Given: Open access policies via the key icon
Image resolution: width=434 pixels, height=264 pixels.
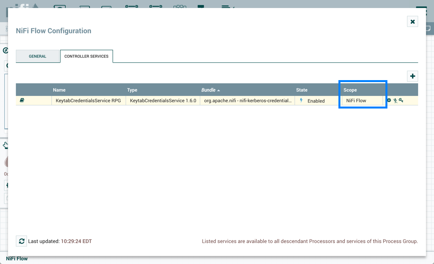Looking at the screenshot, I should tap(401, 101).
